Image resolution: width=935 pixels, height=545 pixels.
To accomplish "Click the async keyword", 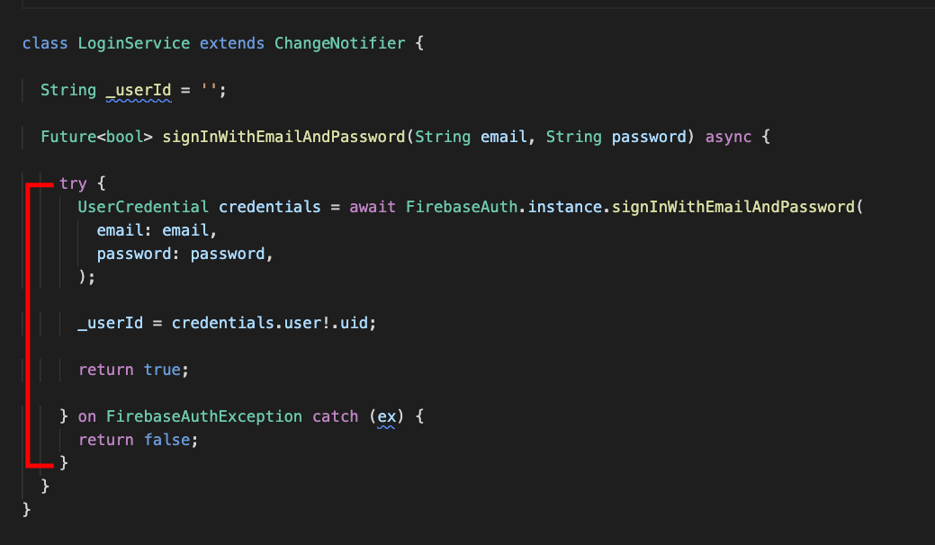I will click(728, 137).
